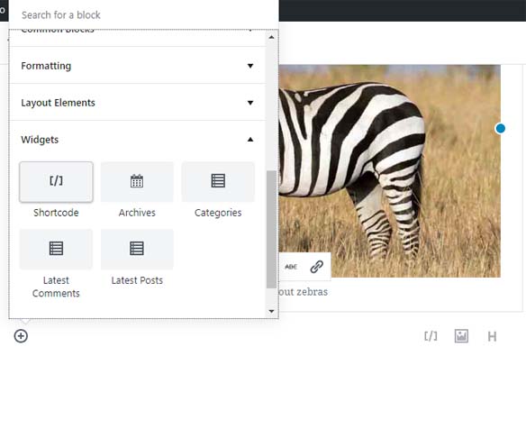This screenshot has height=429, width=526.
Task: Insert the Categories widget block
Action: (x=218, y=190)
